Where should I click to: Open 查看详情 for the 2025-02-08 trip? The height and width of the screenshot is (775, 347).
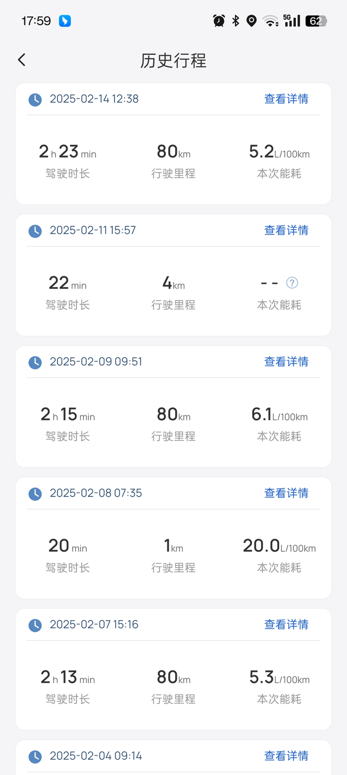[x=286, y=493]
